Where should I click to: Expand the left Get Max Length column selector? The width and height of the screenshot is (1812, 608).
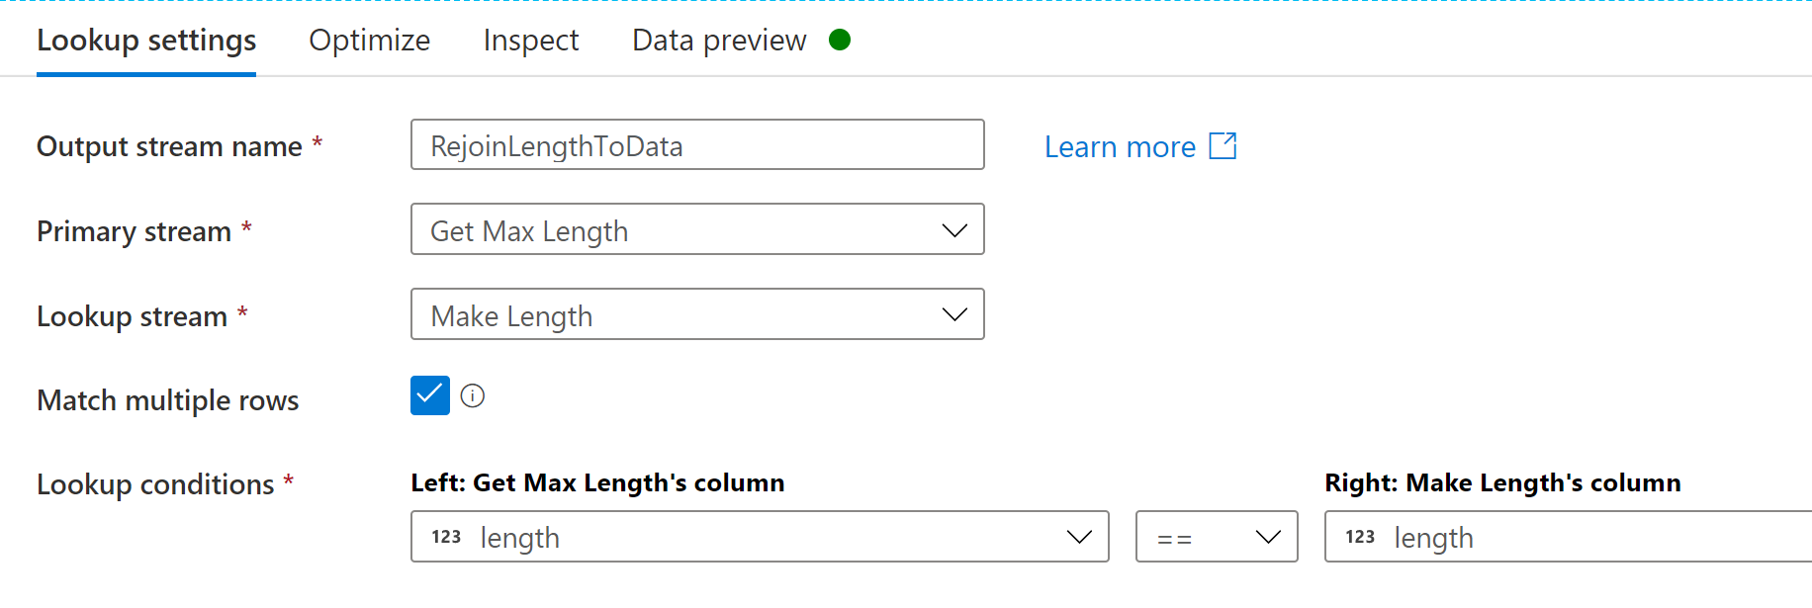pos(760,537)
